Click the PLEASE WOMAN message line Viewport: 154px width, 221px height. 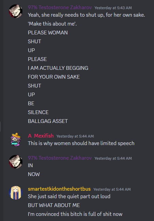(x=48, y=33)
